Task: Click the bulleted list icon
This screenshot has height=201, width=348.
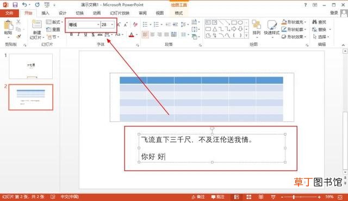Action: [x=145, y=24]
